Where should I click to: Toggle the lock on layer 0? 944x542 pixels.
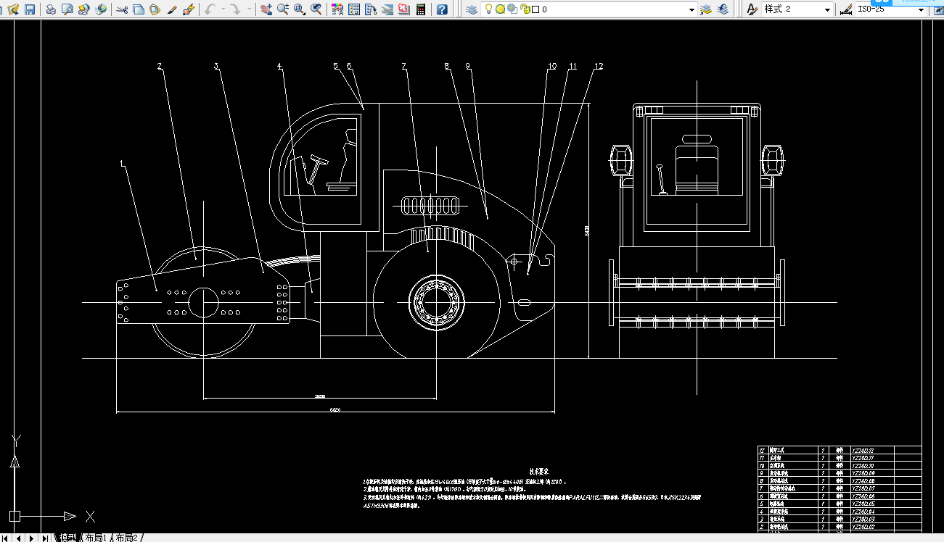pos(524,9)
